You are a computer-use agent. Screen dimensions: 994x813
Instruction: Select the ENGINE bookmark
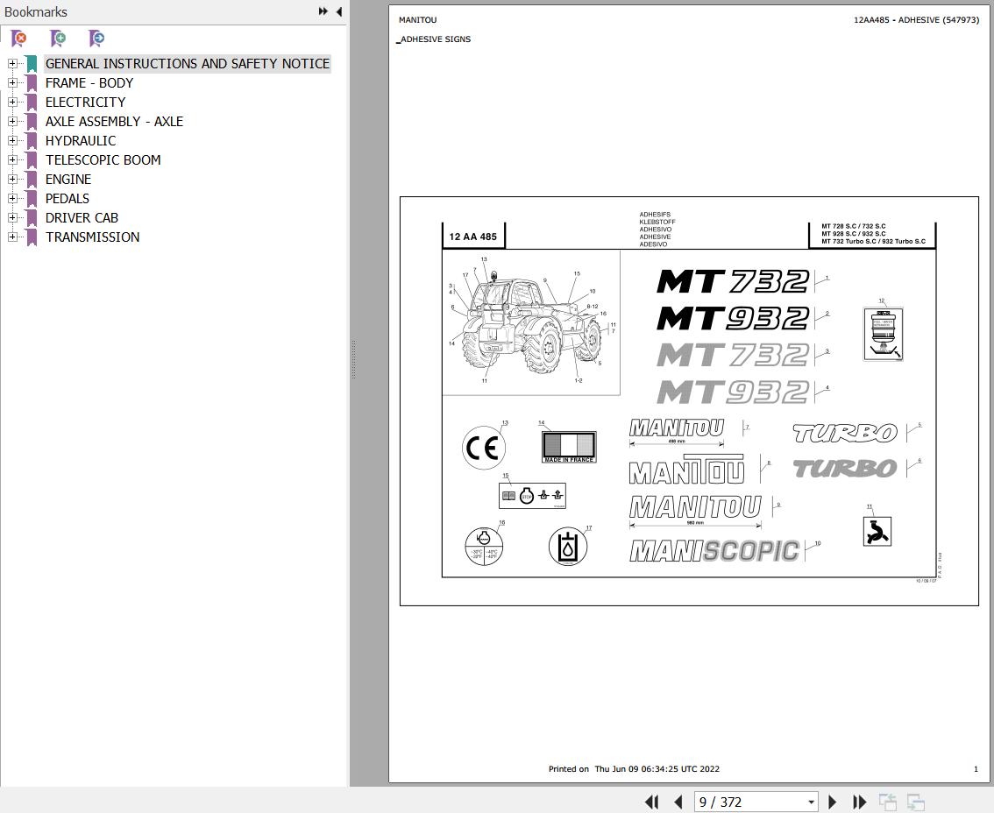pyautogui.click(x=68, y=180)
